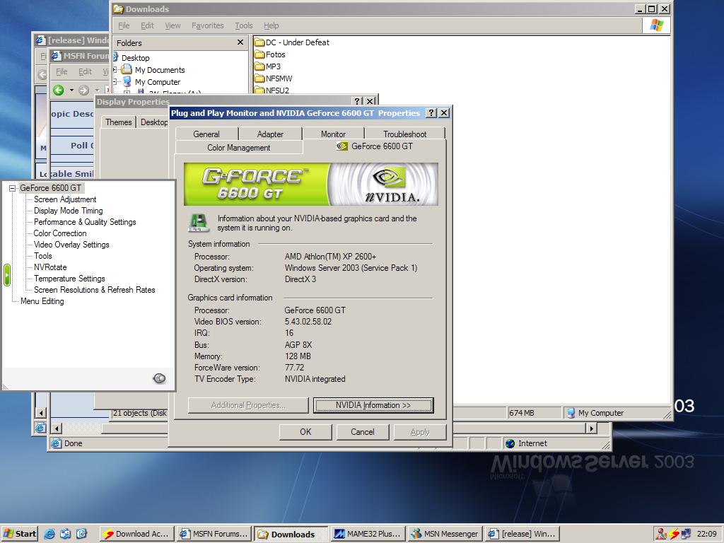Click the DC - Under Defeat folder icon
Viewport: 724px width, 543px height.
coord(259,42)
